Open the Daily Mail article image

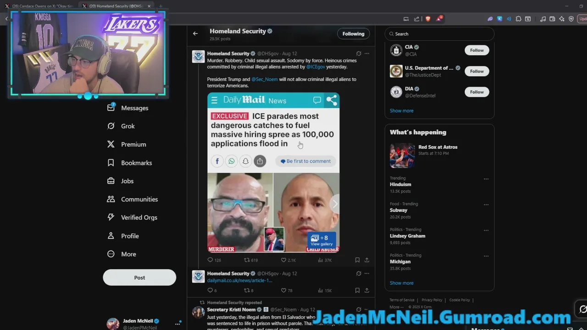pos(273,172)
